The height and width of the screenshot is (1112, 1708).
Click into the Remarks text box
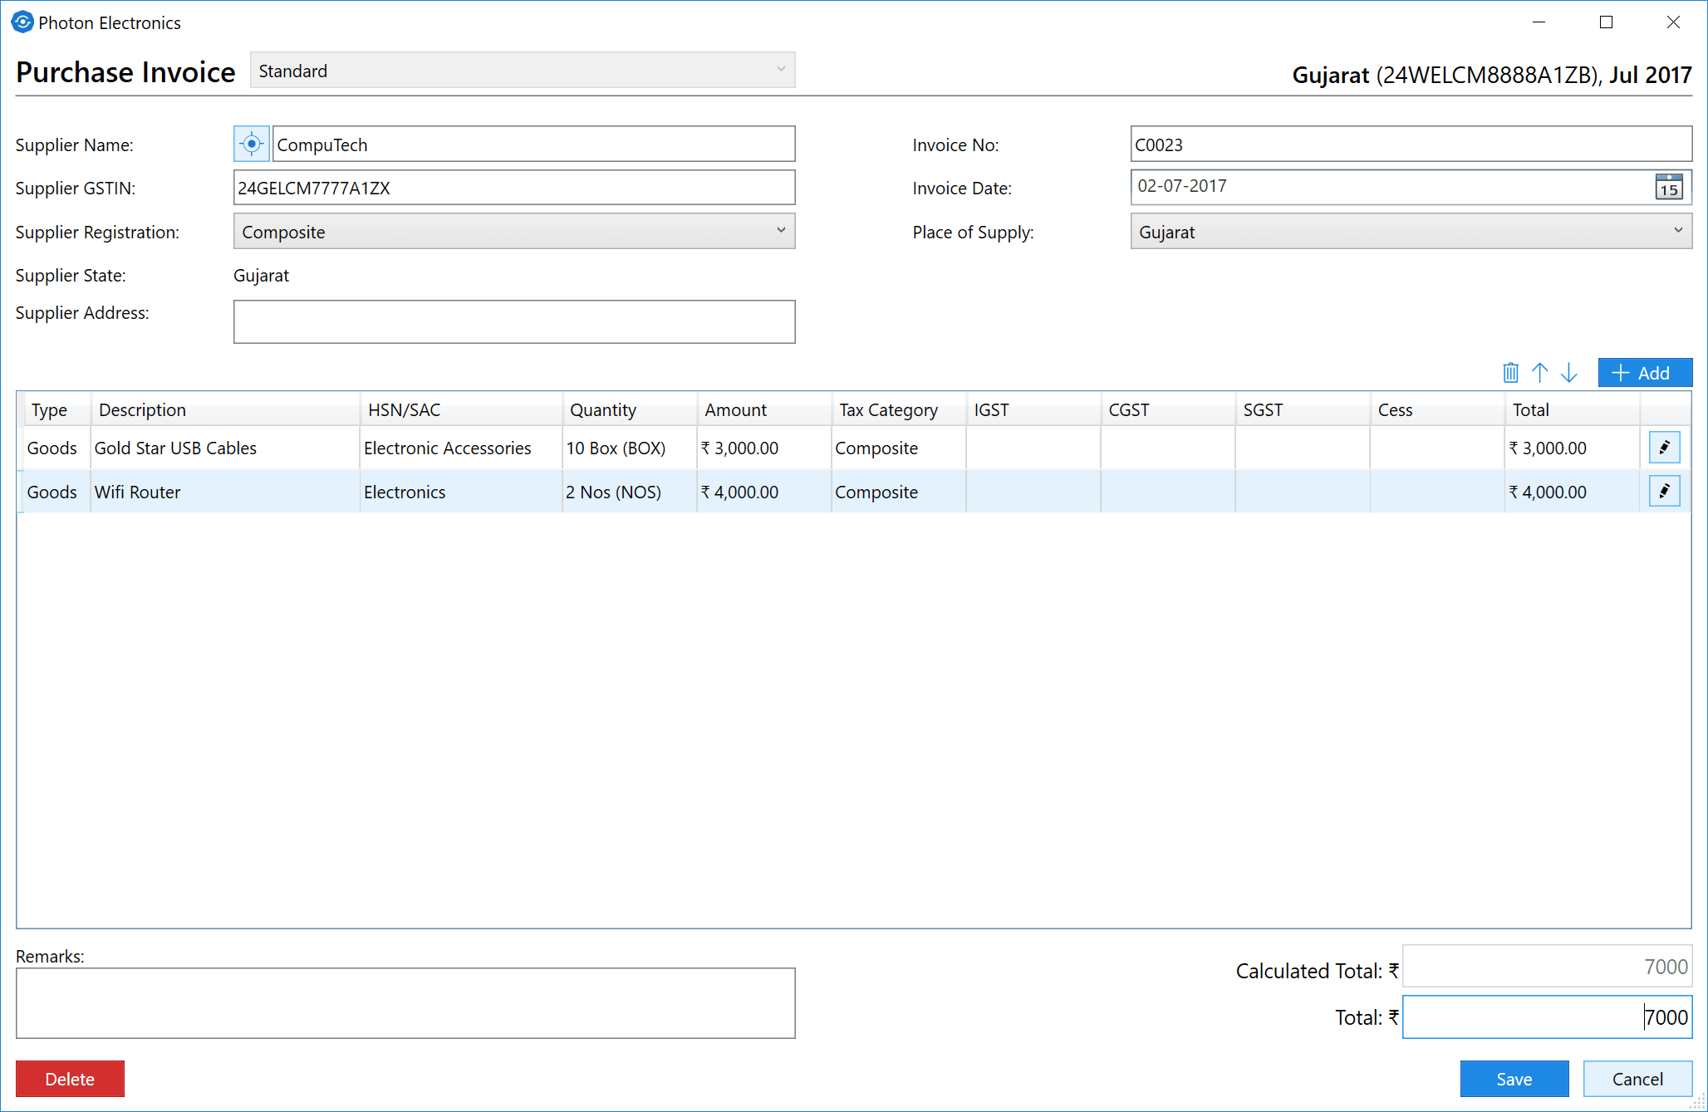[x=405, y=1002]
